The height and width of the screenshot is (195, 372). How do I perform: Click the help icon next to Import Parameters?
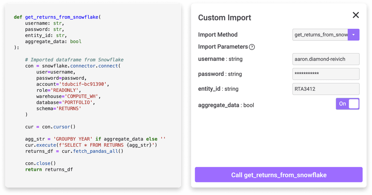click(252, 47)
